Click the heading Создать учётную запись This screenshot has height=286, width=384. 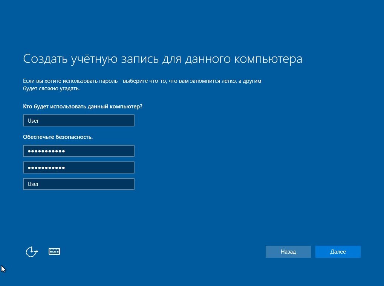[x=162, y=58]
